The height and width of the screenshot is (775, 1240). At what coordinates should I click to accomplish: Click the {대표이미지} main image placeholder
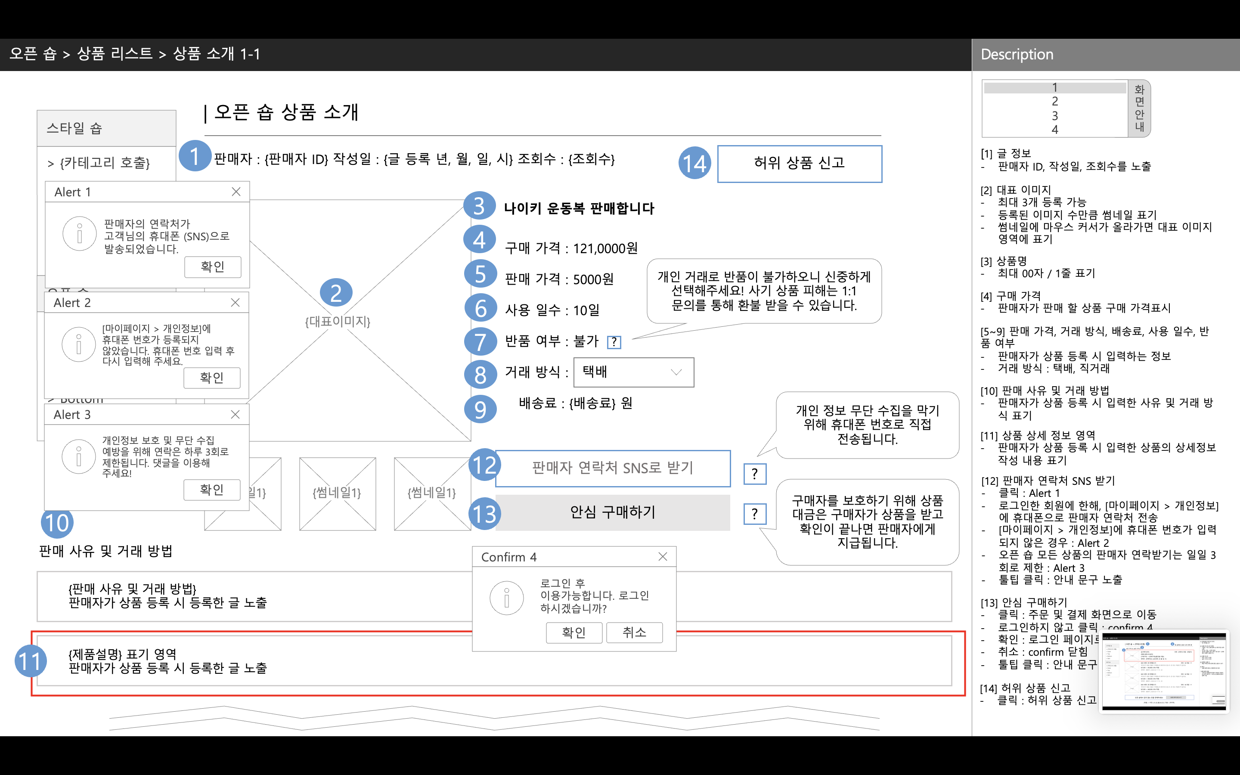(338, 321)
